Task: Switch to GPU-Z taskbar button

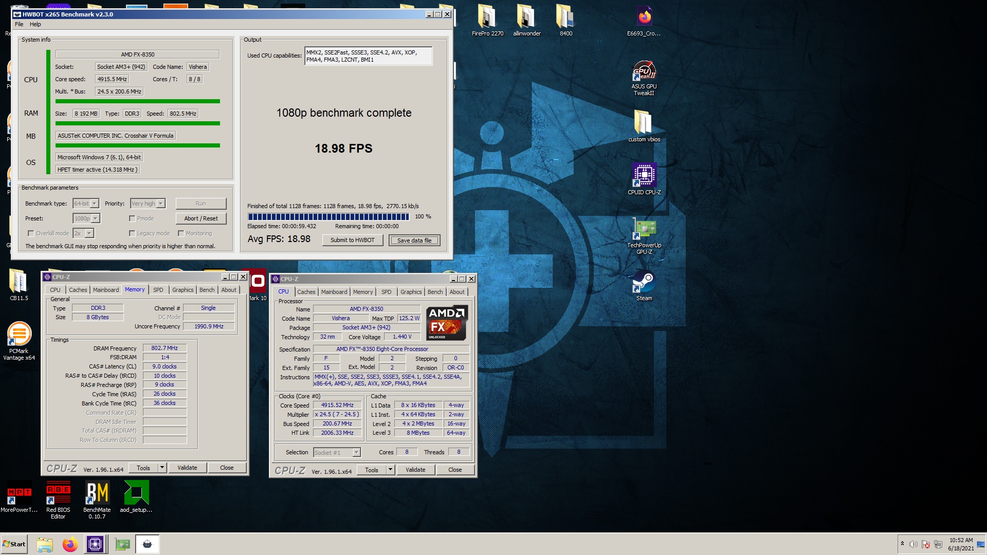Action: (122, 544)
